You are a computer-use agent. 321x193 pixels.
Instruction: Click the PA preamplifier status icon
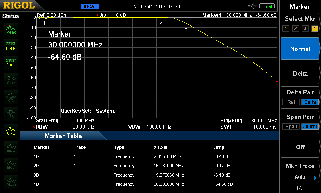pyautogui.click(x=11, y=113)
